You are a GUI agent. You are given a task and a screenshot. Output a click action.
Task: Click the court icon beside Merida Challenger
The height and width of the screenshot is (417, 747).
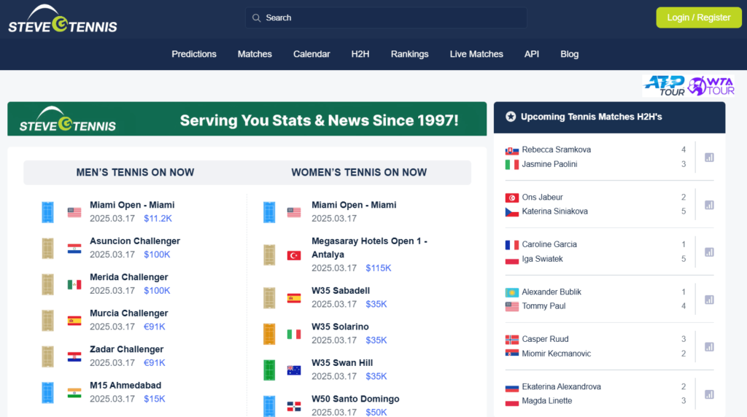click(x=47, y=284)
